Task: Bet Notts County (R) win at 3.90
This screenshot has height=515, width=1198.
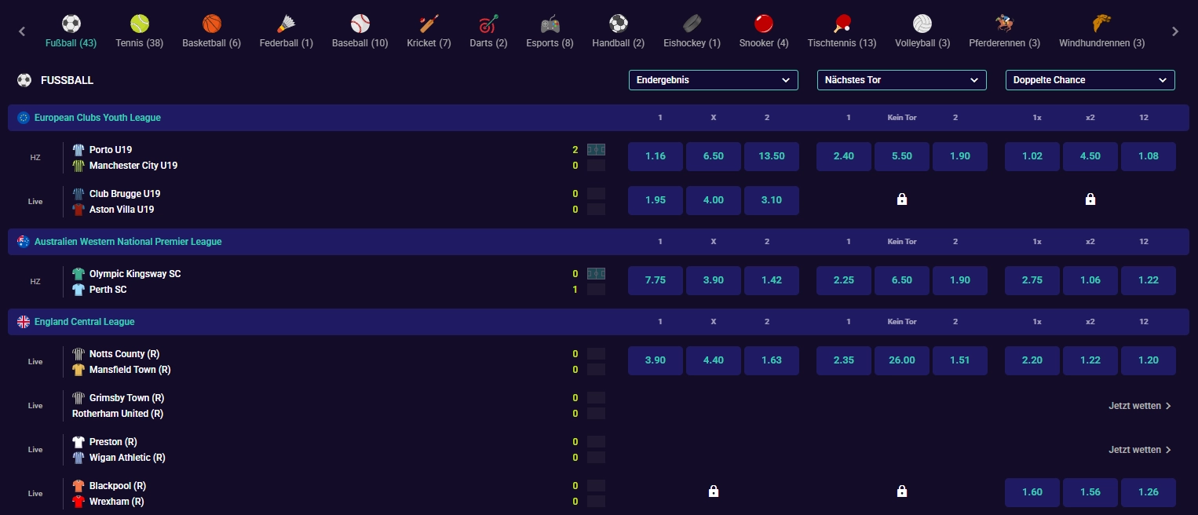Action: point(656,360)
